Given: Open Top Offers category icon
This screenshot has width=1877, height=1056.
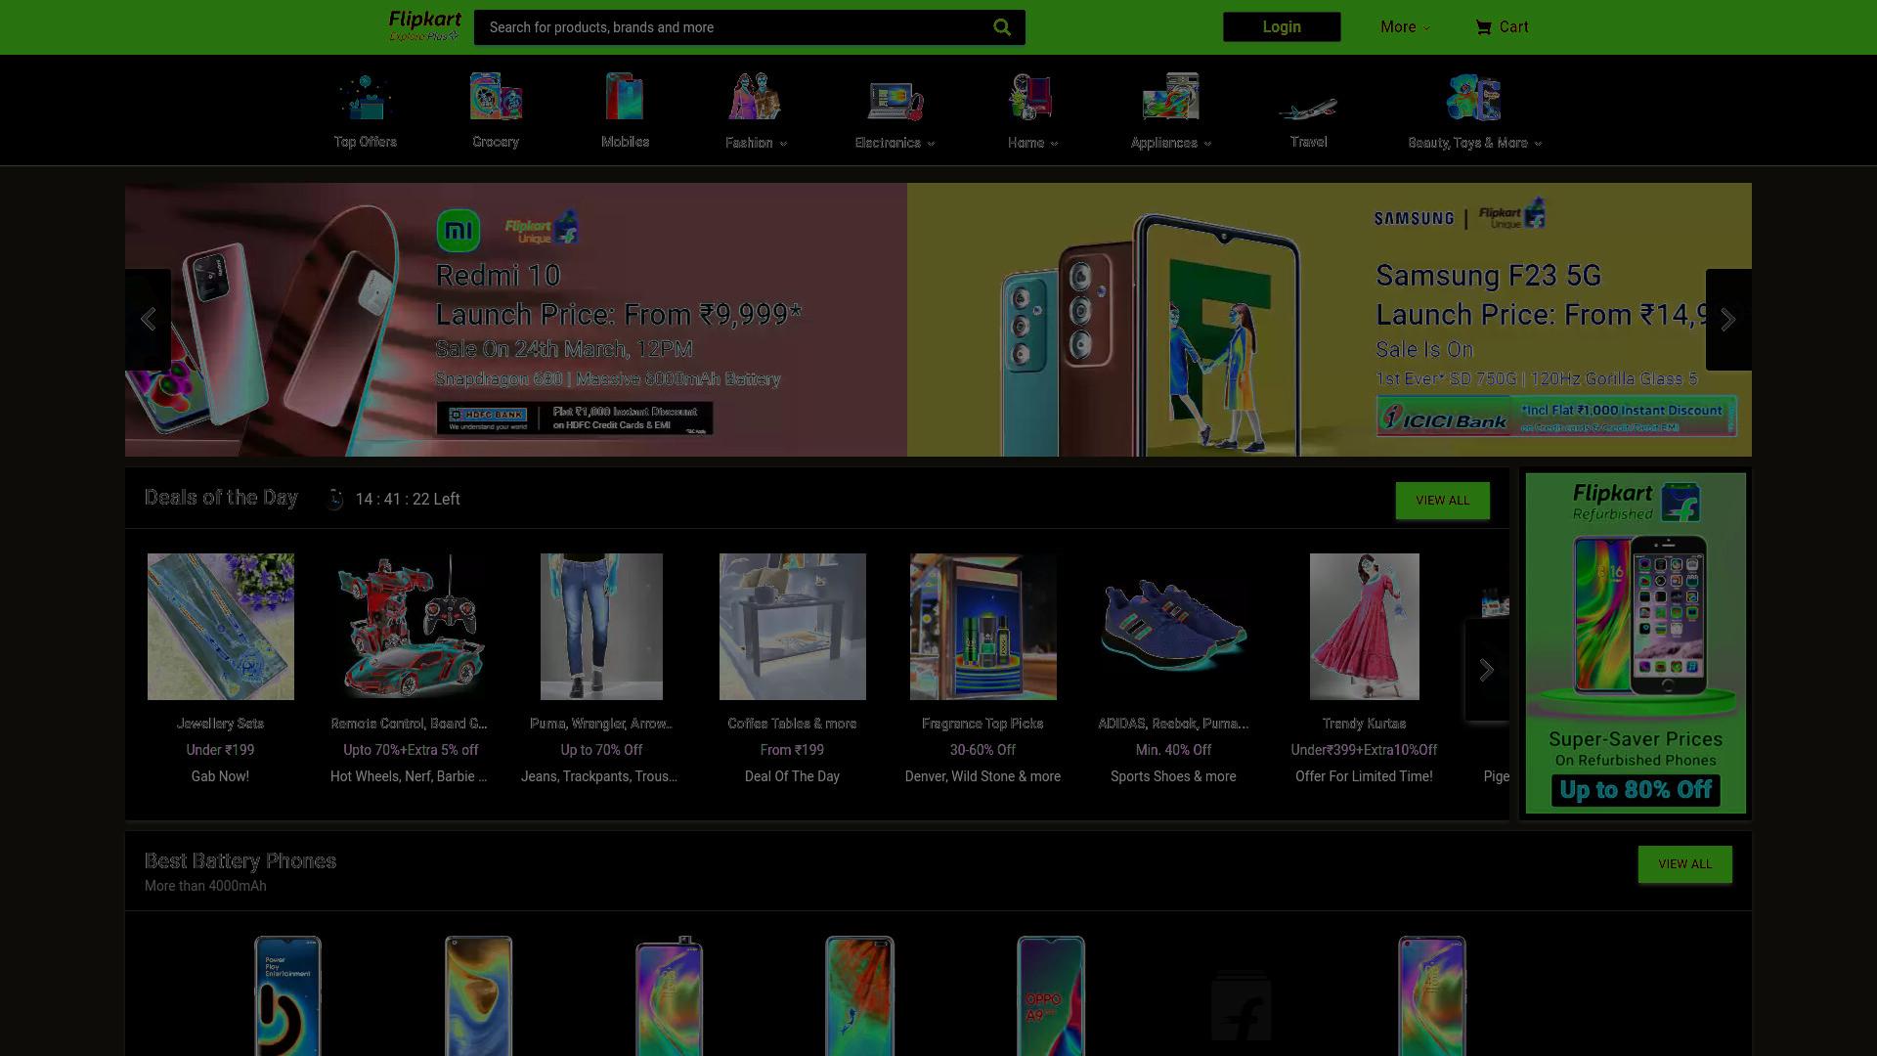Looking at the screenshot, I should tap(365, 98).
